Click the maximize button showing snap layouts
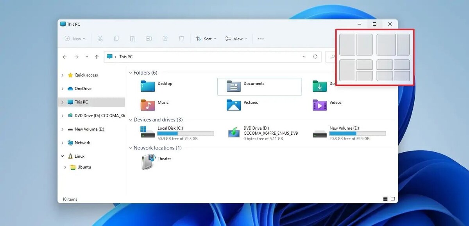Image resolution: width=469 pixels, height=226 pixels. 374,24
